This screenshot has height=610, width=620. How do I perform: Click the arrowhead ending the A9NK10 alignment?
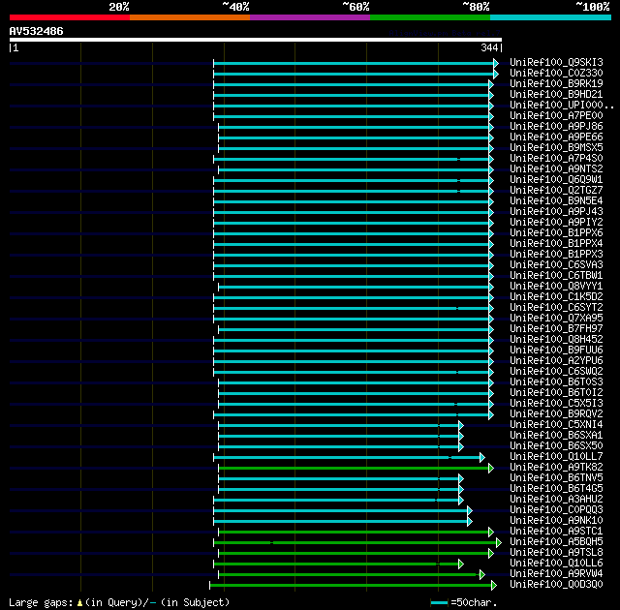[470, 522]
